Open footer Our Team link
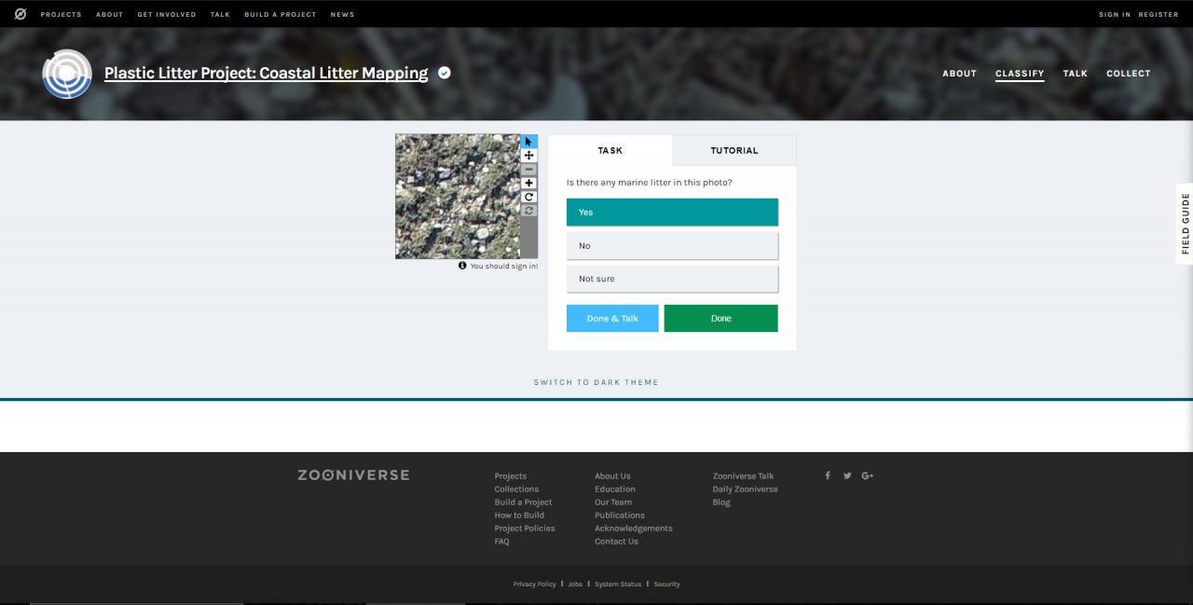 click(613, 502)
